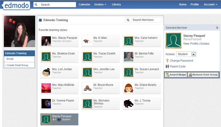Open the Calendar page
Image resolution: width=221 pixels, height=127 pixels.
84,4
